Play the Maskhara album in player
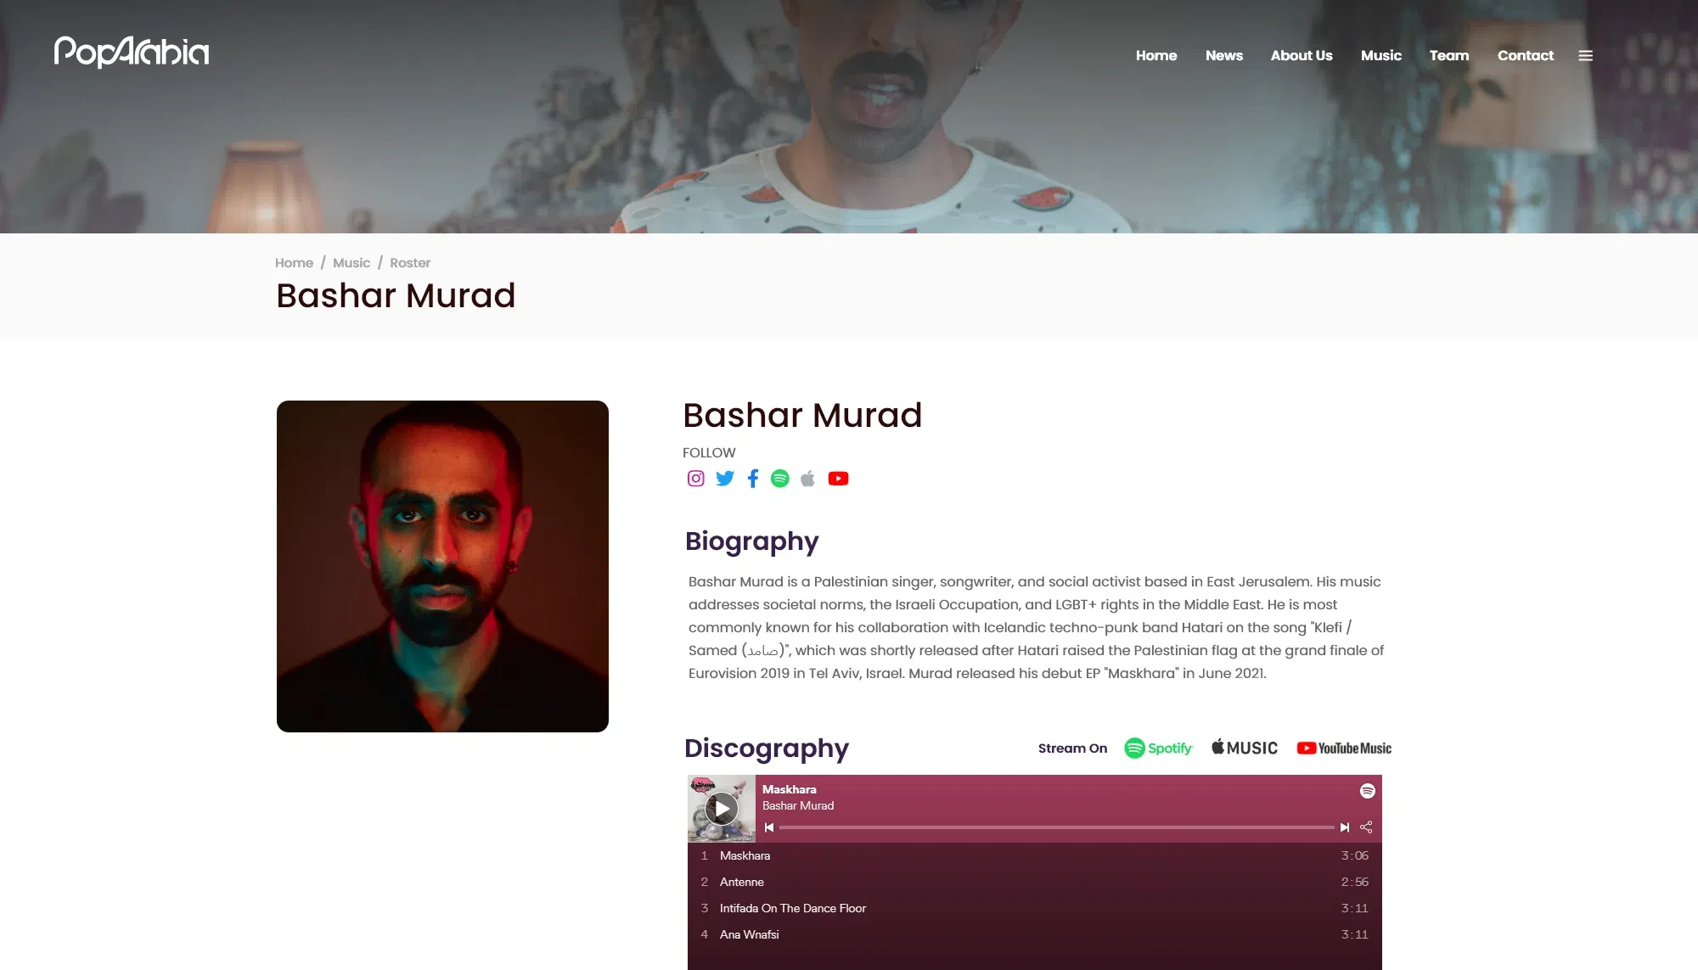The image size is (1698, 970). [721, 809]
